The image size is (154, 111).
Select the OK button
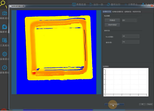142,104
